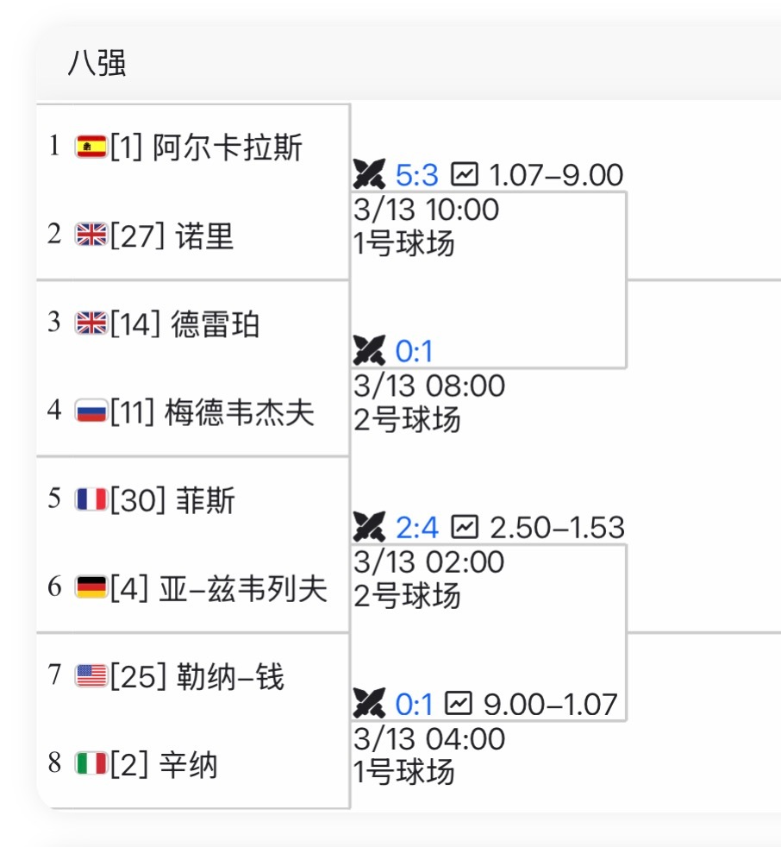Image resolution: width=781 pixels, height=847 pixels.
Task: Open the 0:1 score above 3/13 08:00
Action: 415,351
